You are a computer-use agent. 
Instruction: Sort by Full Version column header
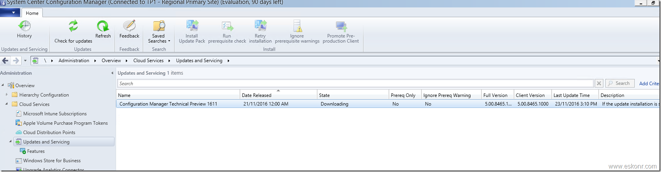(x=498, y=95)
